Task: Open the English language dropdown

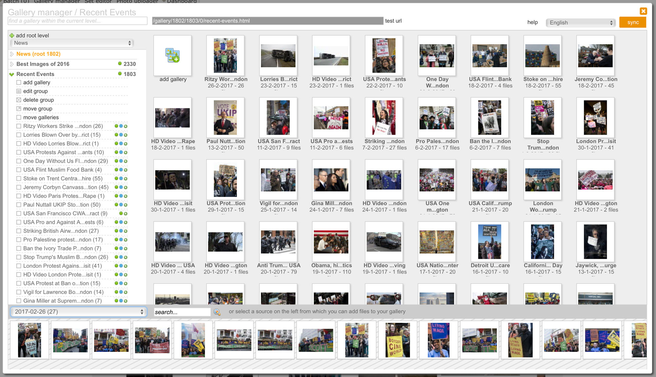Action: point(581,23)
